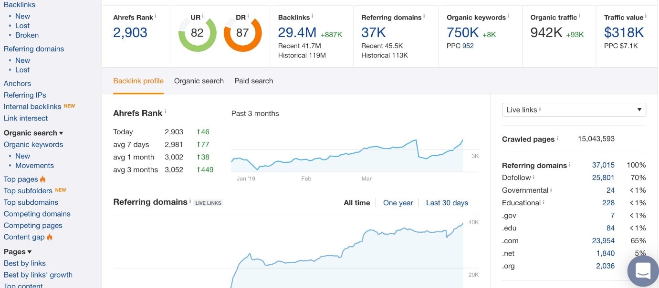Select the Last 30 days time range
Screen dimensions: 659x288
coord(447,203)
